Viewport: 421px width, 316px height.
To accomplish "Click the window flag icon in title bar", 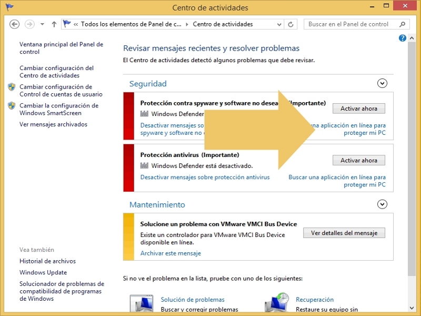I will tap(9, 7).
